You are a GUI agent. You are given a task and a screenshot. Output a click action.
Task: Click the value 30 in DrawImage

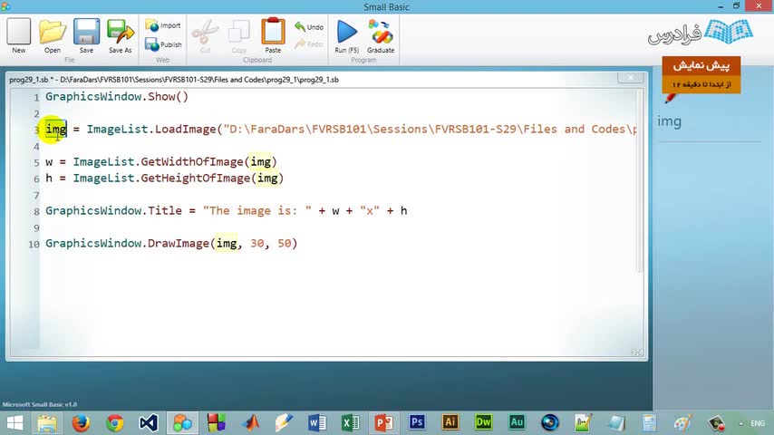click(257, 243)
